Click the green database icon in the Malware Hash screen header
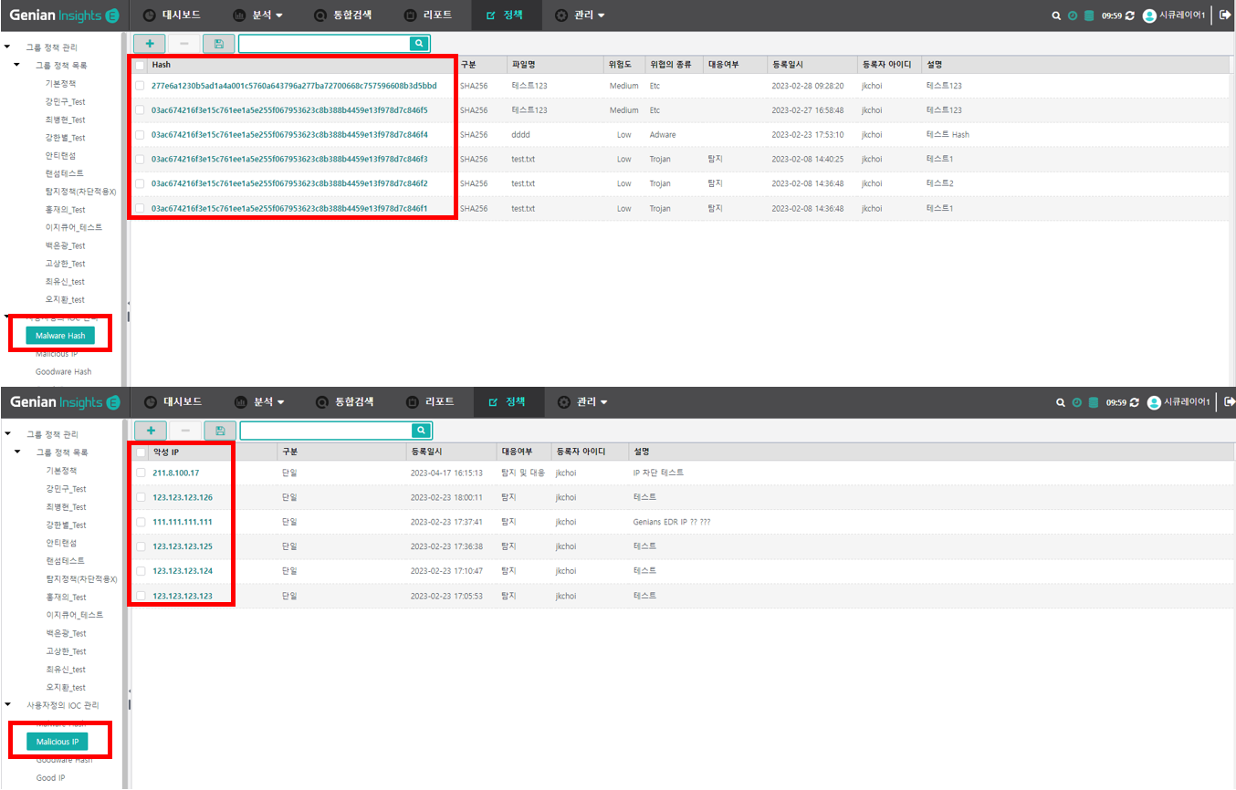This screenshot has width=1236, height=790. click(x=1088, y=16)
